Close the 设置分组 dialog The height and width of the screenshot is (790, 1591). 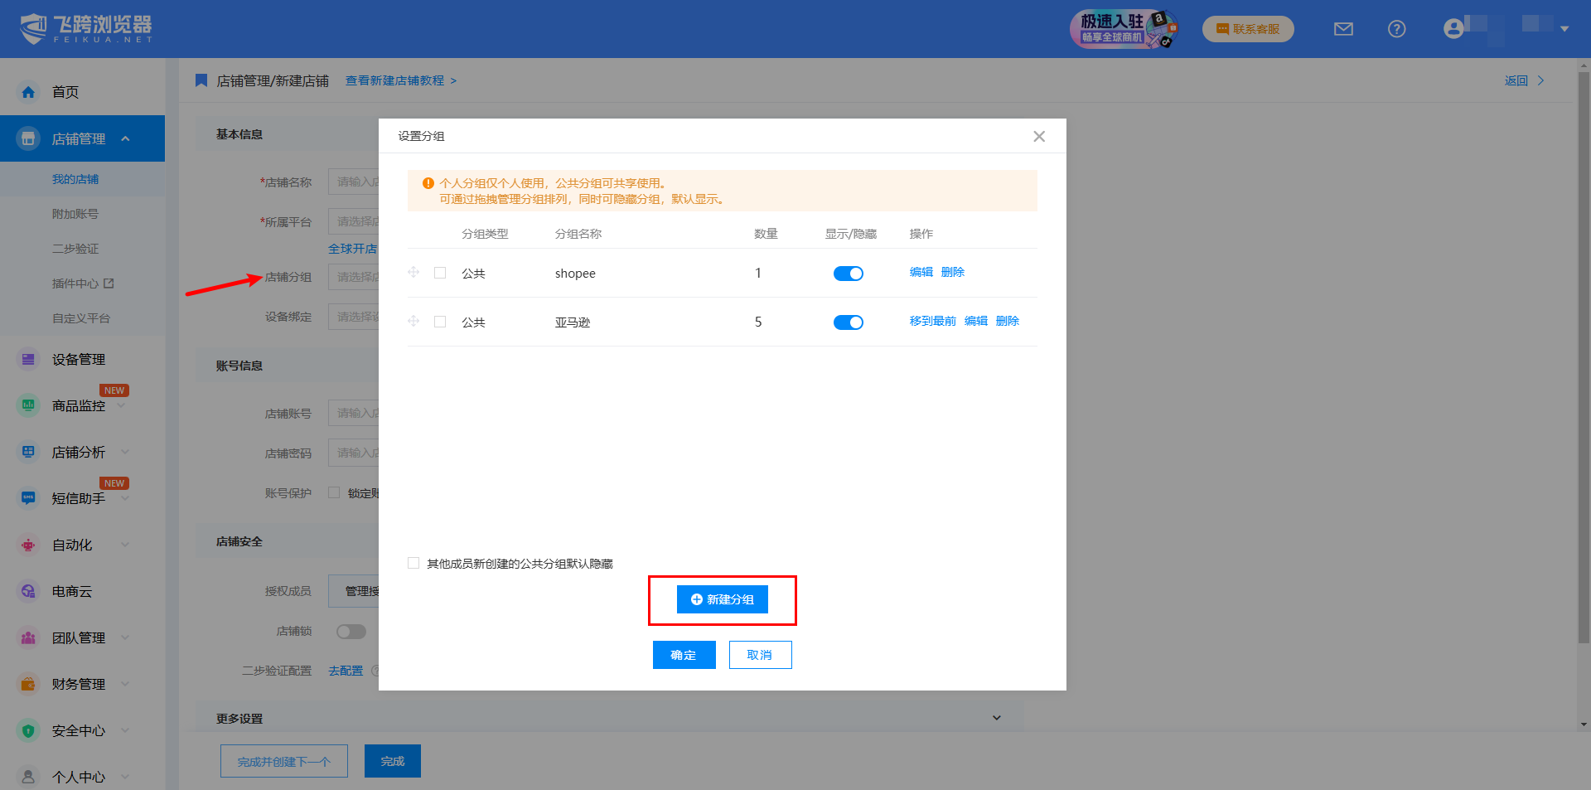(x=1038, y=137)
